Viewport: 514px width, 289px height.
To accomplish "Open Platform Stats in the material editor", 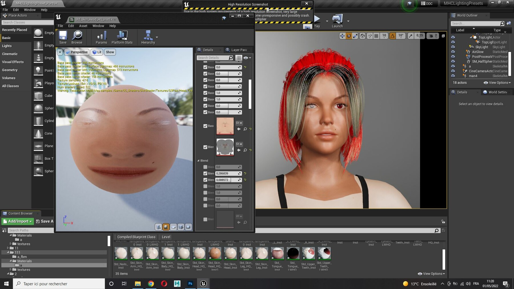I will 122,37.
